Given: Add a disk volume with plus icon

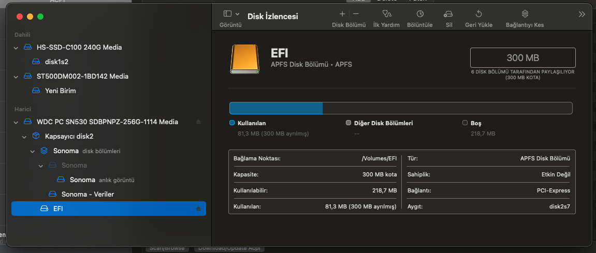Looking at the screenshot, I should click(342, 14).
